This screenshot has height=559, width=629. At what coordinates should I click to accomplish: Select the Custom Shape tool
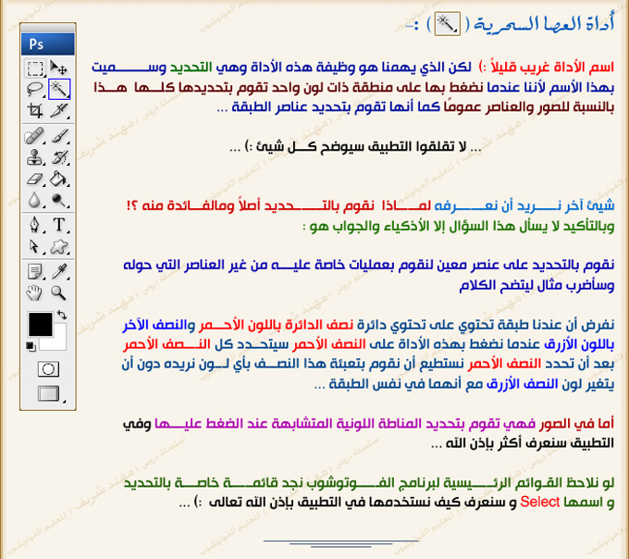point(59,246)
